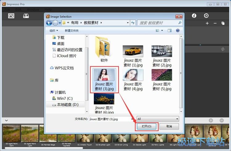Select 最近访问的位置 in navigation pane

point(67,50)
